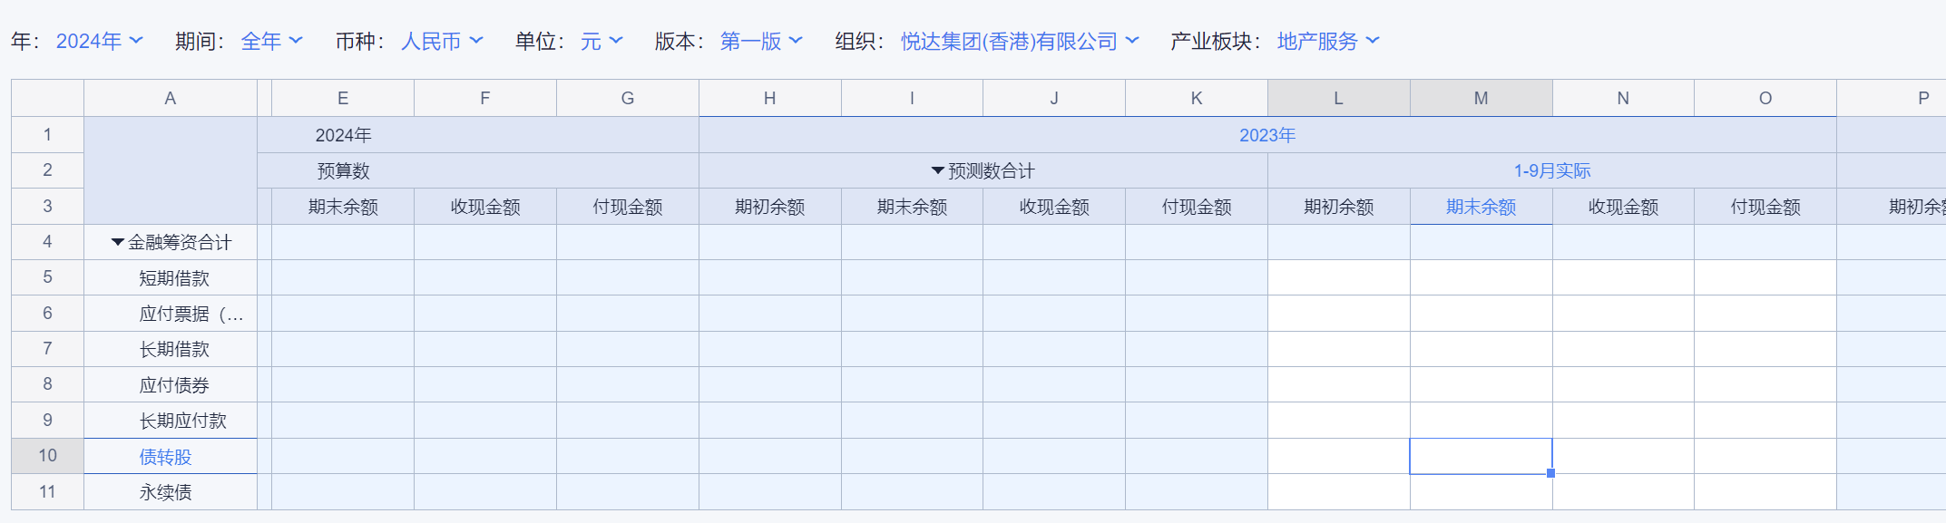Select the 债转股 row label
Image resolution: width=1946 pixels, height=523 pixels.
(166, 457)
